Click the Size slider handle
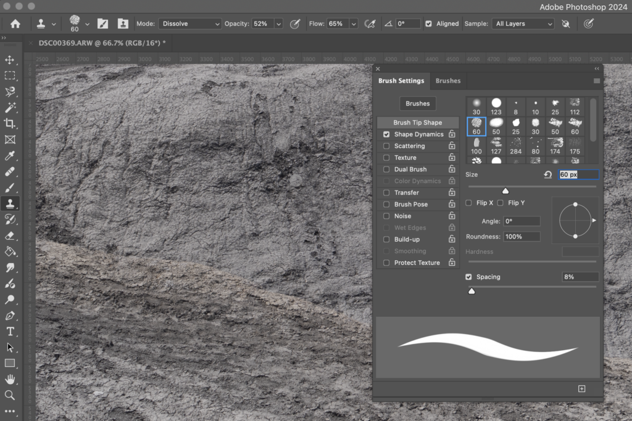The width and height of the screenshot is (632, 421). click(505, 191)
